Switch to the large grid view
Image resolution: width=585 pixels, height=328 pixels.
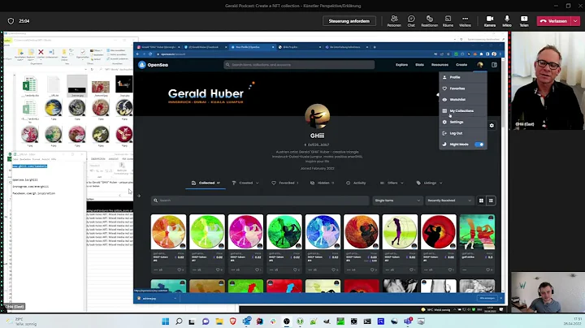[481, 201]
